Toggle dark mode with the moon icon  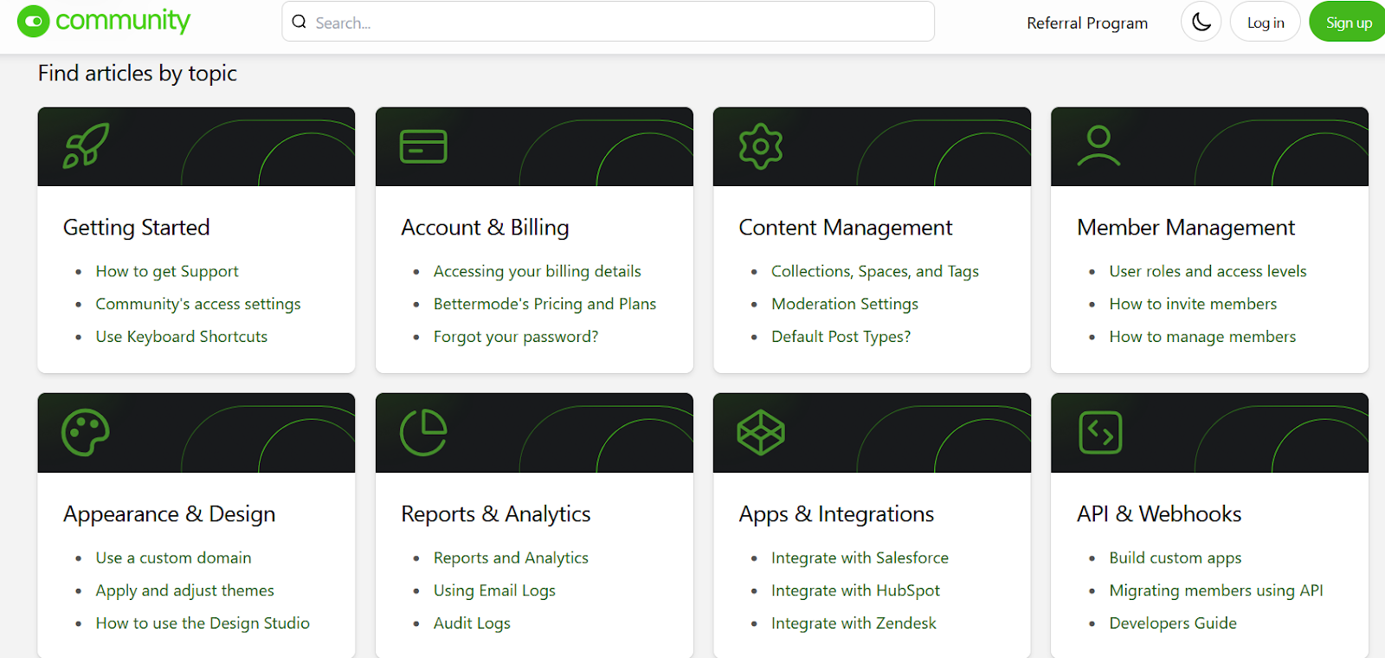point(1201,22)
